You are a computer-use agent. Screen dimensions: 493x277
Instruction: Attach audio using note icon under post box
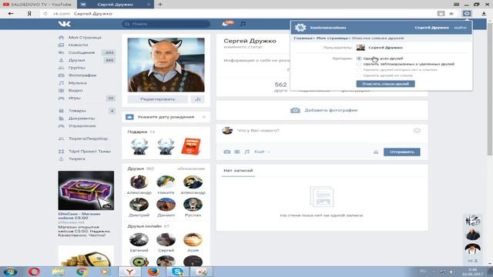coord(247,152)
